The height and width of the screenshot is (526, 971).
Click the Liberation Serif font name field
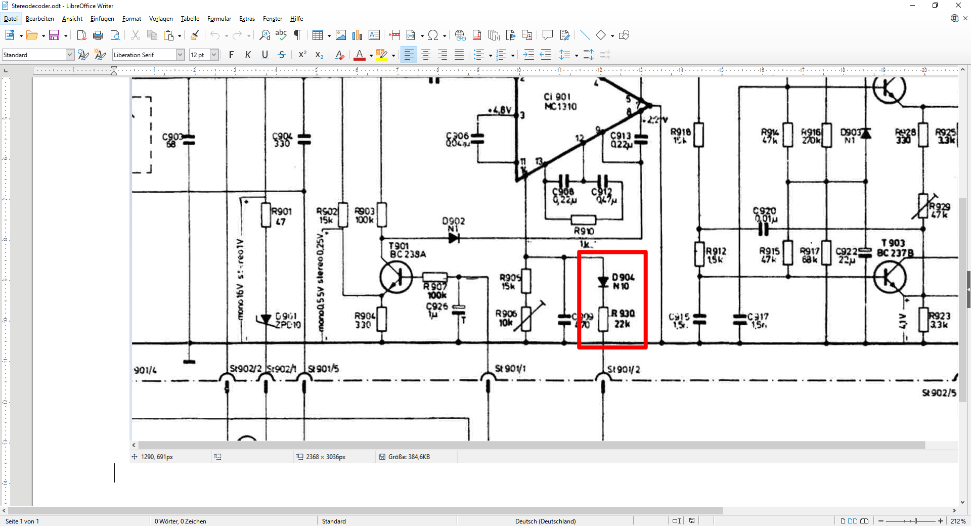coord(144,55)
